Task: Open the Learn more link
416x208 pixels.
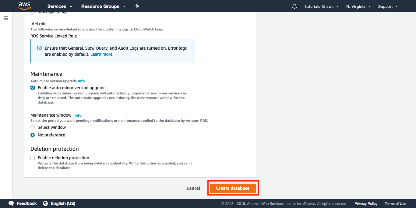Action: 101,54
